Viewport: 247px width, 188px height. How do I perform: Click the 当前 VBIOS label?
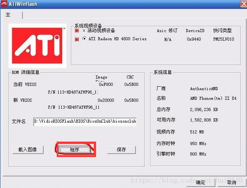[25, 84]
